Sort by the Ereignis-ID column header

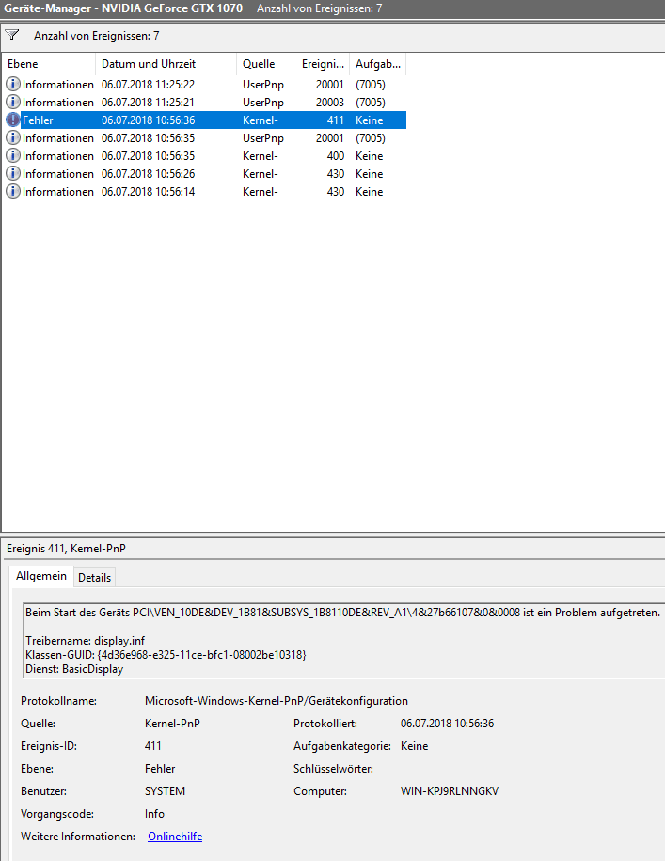point(322,64)
